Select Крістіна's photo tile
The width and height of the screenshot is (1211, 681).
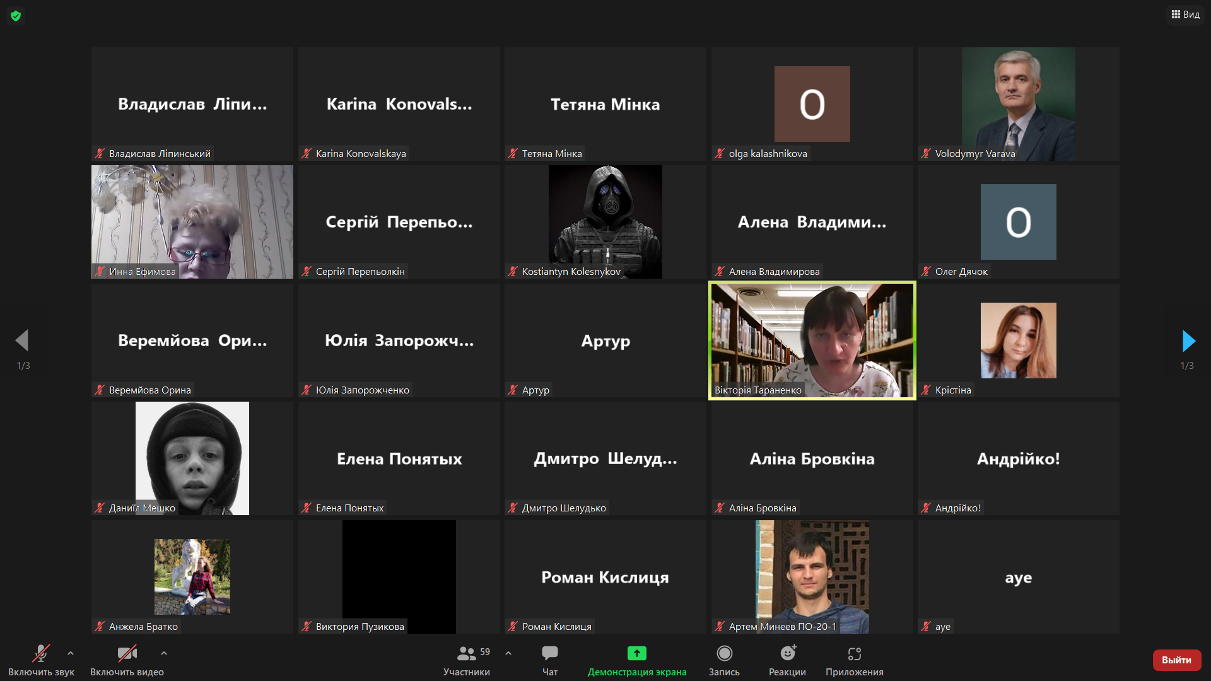pos(1019,340)
